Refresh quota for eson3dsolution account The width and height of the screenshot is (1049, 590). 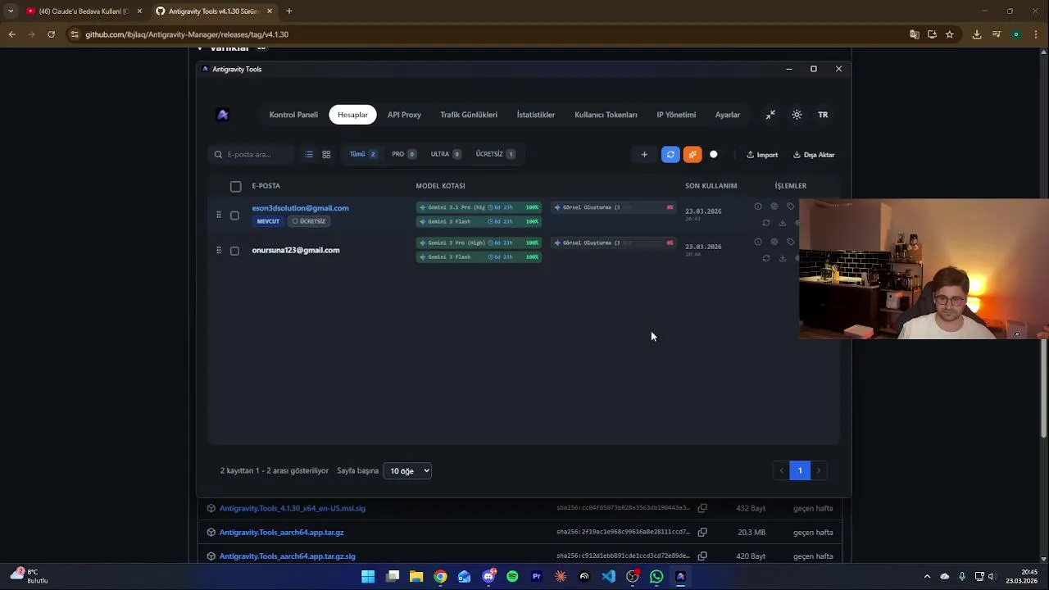pyautogui.click(x=765, y=223)
